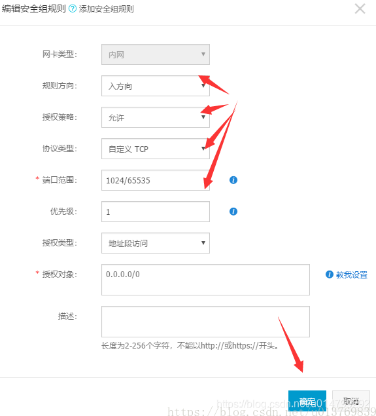Click the 编辑安全组规则 title text
376x416 pixels.
point(33,9)
